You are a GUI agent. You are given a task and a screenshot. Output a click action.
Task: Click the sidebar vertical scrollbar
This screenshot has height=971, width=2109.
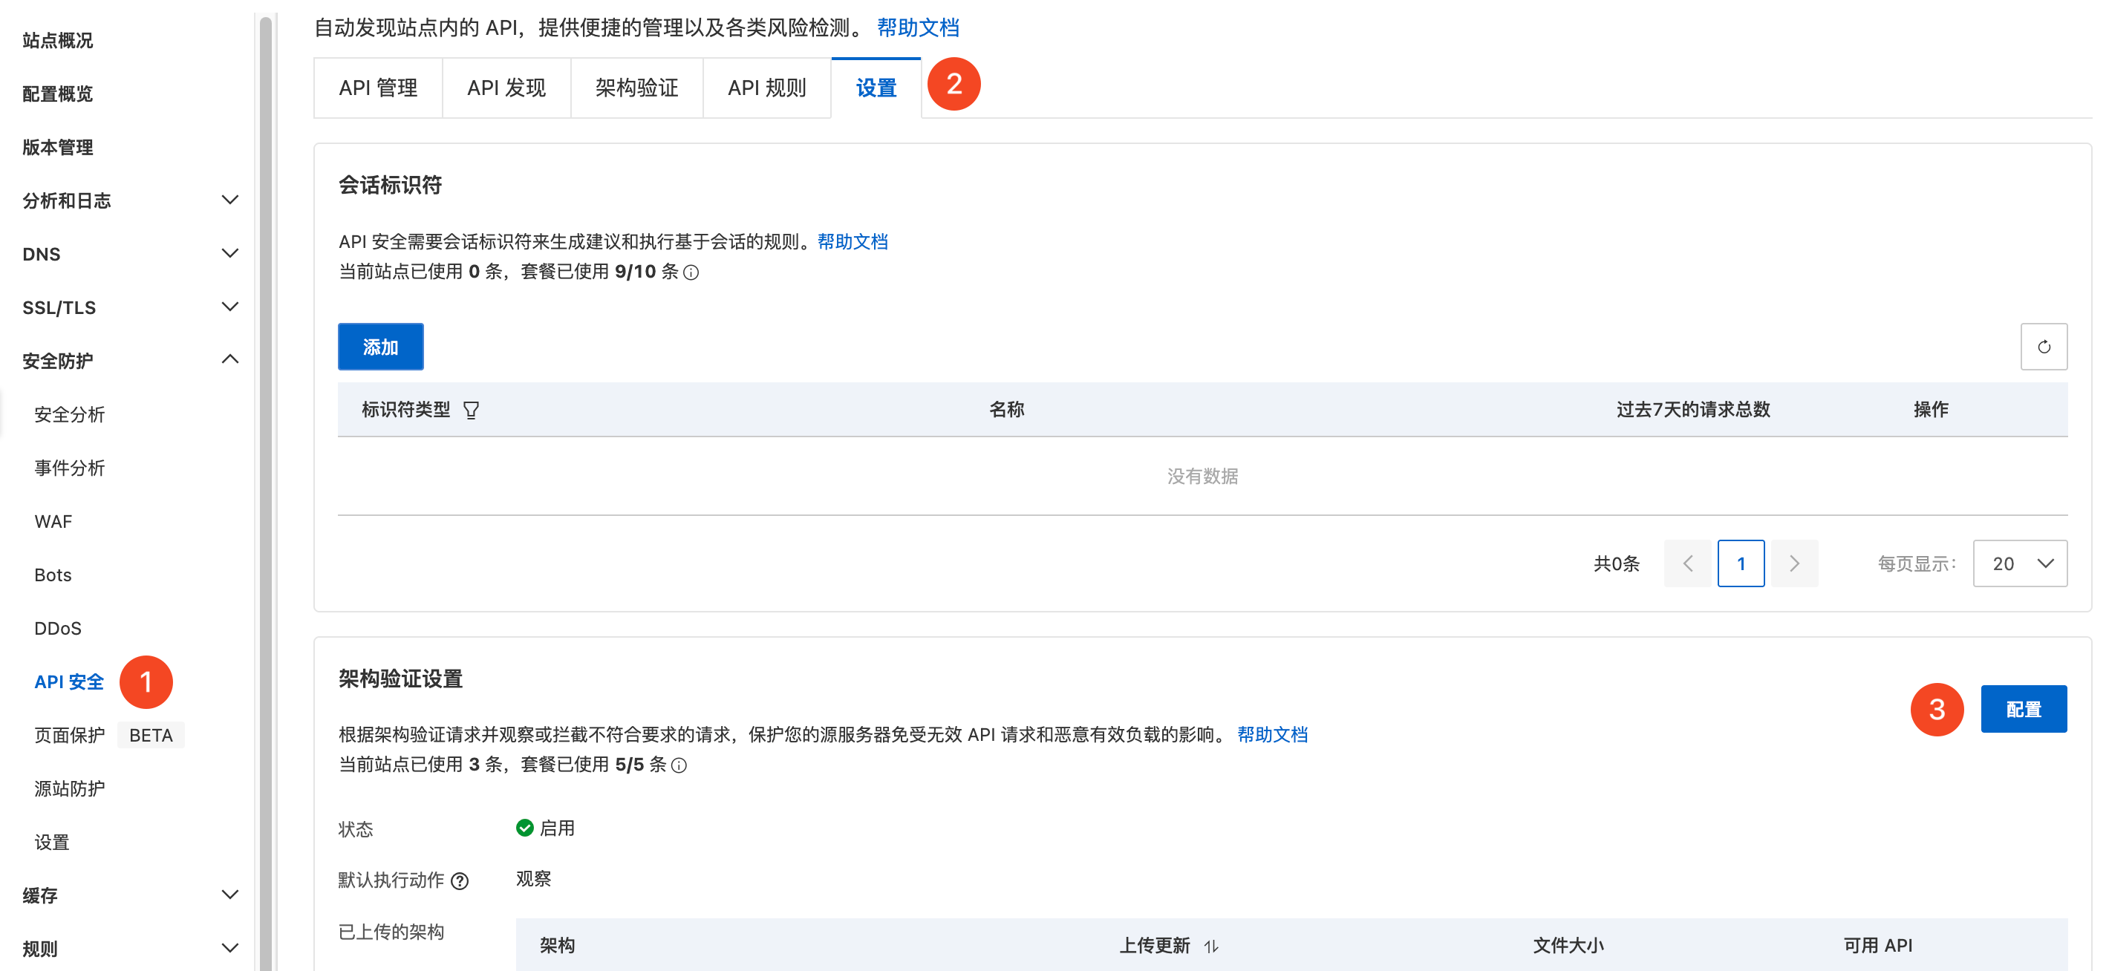click(265, 491)
